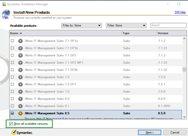This screenshot has width=188, height=136.
Task: Click the icon beside Suite 7.1 SP2b
Action: (20, 70)
